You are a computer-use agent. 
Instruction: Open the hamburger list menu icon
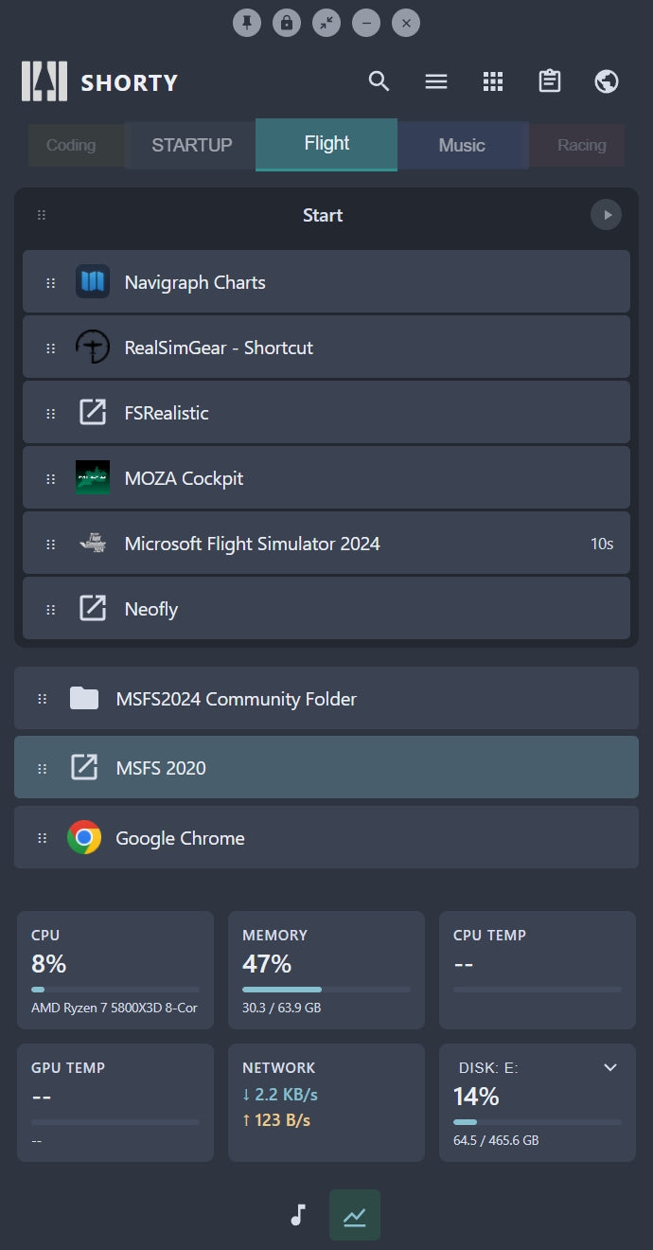tap(436, 81)
